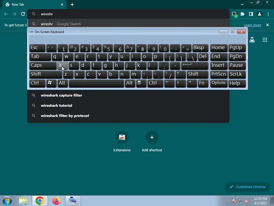Click the context menu key on keyboard
Image resolution: width=274 pixels, height=206 pixels.
141,84
